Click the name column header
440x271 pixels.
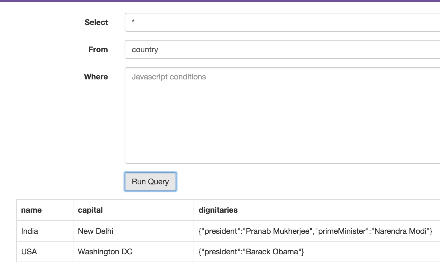coord(31,210)
